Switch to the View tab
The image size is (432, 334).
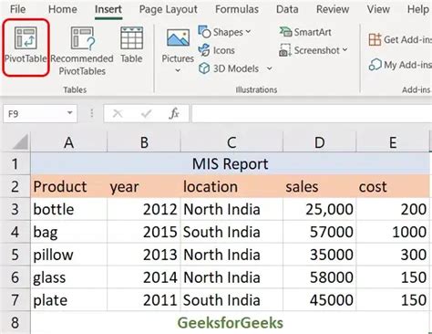tap(378, 9)
